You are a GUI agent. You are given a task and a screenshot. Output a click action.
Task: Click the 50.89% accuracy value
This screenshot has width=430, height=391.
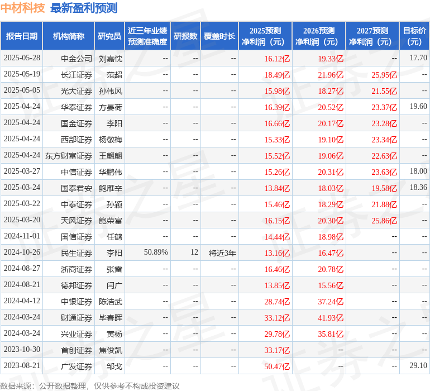(156, 252)
